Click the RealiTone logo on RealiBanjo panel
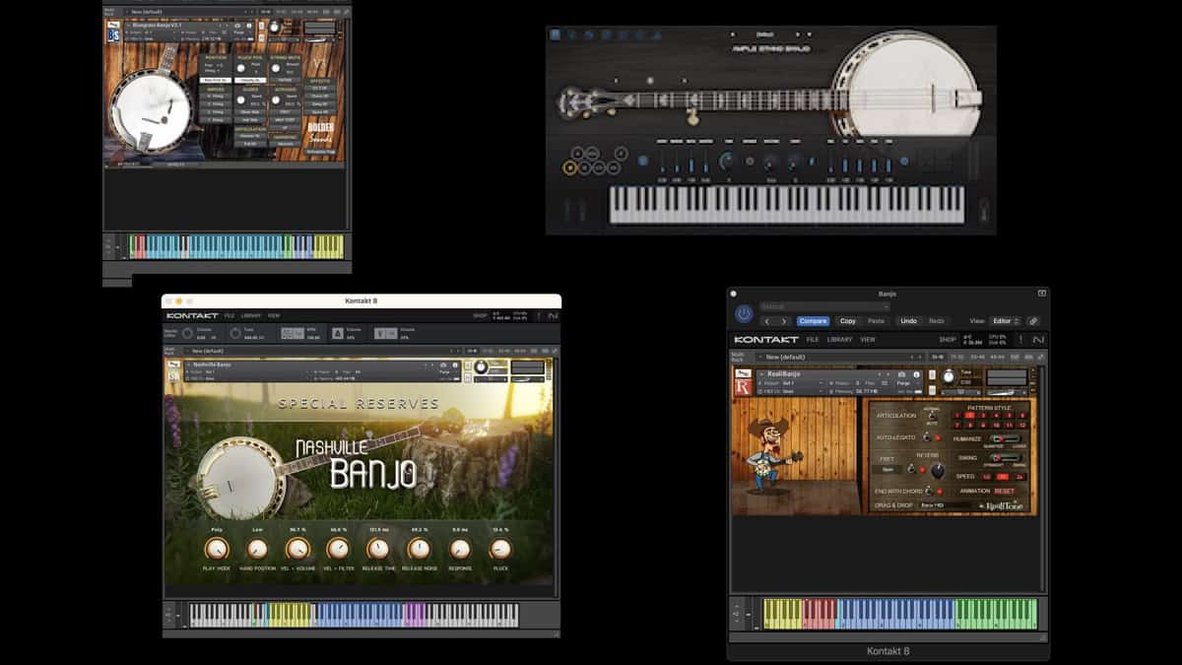1182x665 pixels. (1004, 505)
